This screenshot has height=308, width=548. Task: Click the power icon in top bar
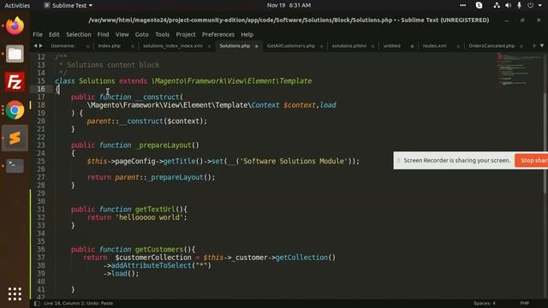point(531,5)
